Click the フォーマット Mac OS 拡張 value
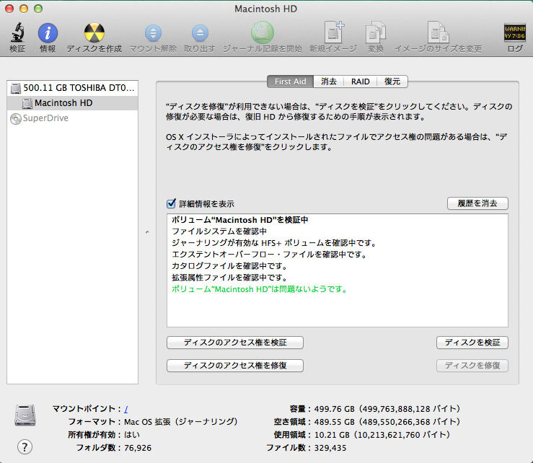Screen dimensions: 533x463 [181, 422]
